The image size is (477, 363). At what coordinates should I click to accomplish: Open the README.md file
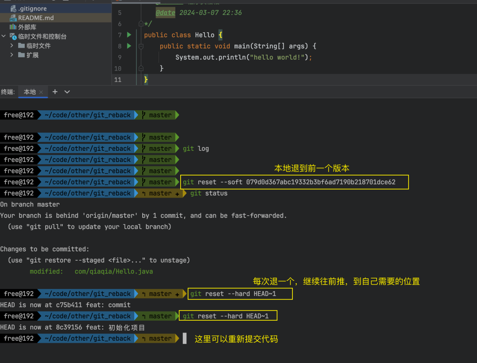(35, 18)
